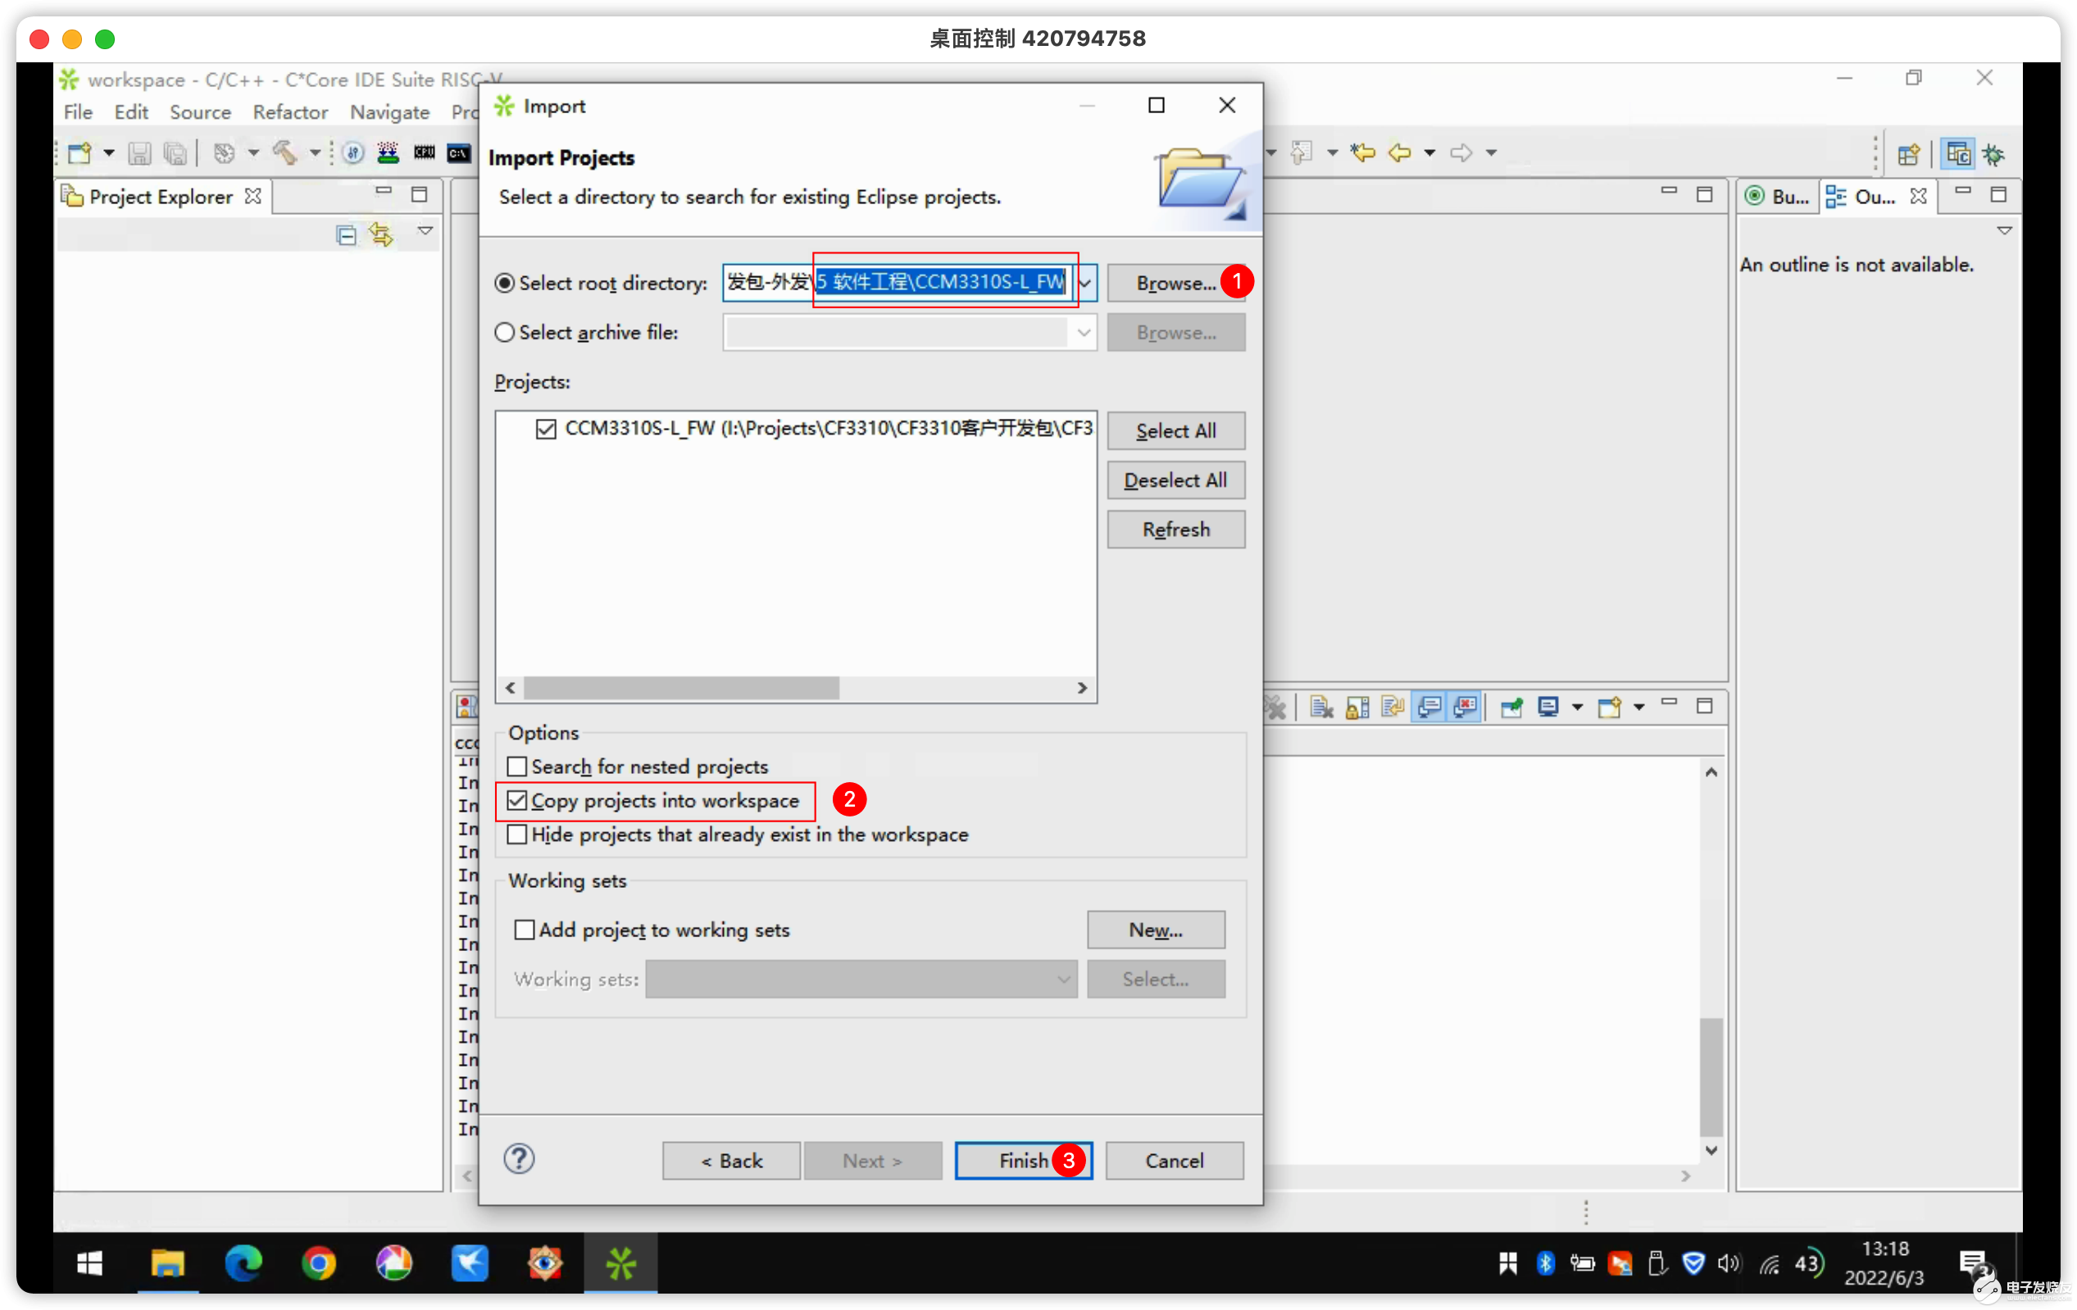The height and width of the screenshot is (1310, 2077).
Task: Select root directory radio button
Action: tap(504, 282)
